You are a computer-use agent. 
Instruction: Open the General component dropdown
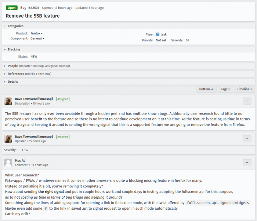pos(37,38)
